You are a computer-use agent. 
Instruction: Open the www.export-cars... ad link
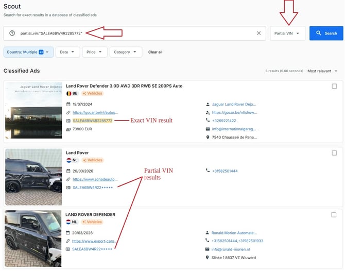click(x=94, y=241)
